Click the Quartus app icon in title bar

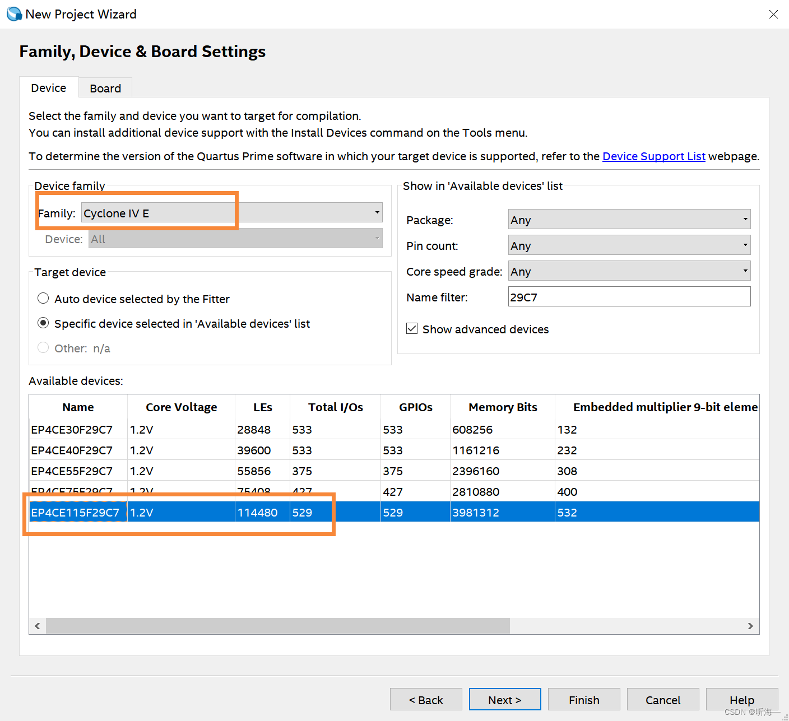(x=14, y=14)
